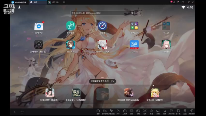Open the hamburger menu in title bar
The height and width of the screenshot is (116, 206).
tap(178, 2)
